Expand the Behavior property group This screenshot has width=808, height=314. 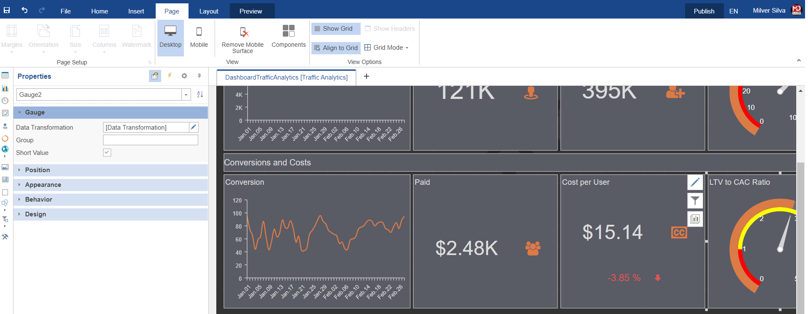point(111,200)
